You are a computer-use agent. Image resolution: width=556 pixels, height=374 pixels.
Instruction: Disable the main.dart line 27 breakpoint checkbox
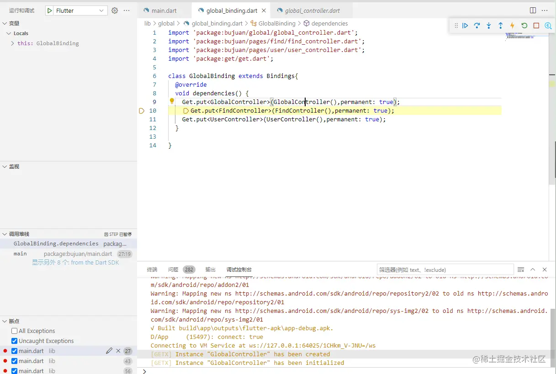tap(15, 351)
